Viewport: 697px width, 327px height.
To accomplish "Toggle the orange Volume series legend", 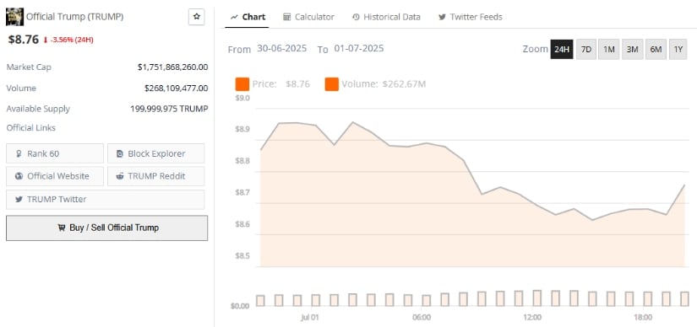I will click(332, 84).
